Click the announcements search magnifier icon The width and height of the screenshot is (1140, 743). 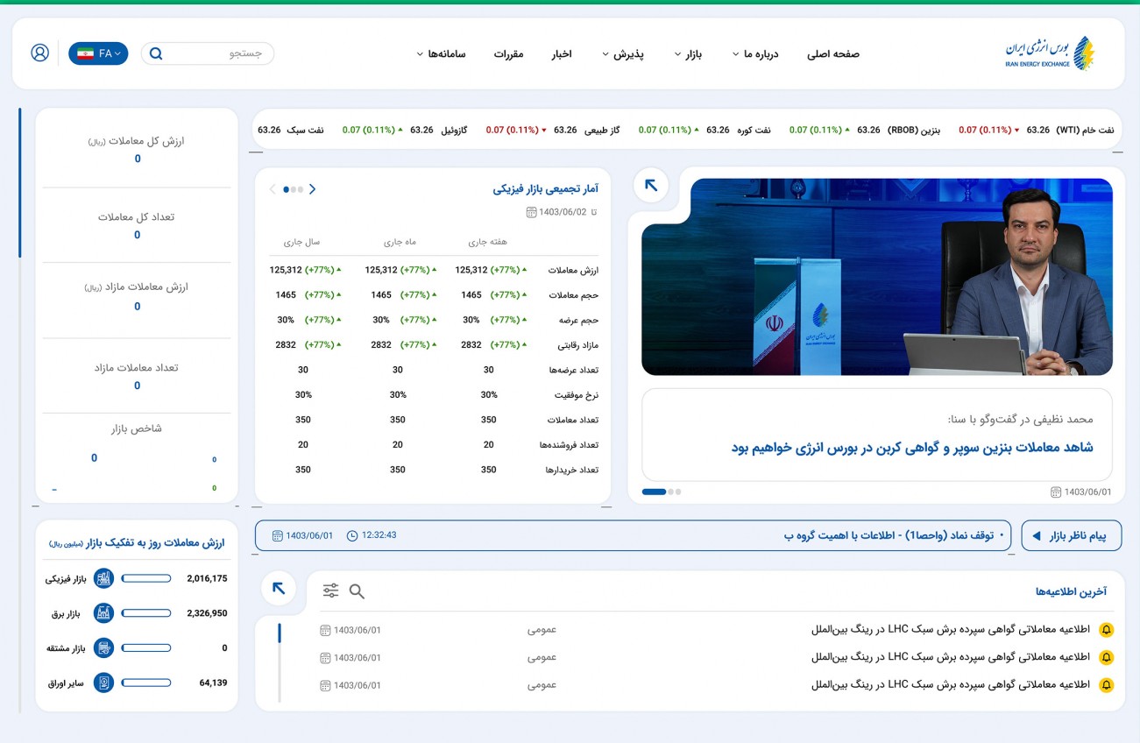(x=357, y=591)
